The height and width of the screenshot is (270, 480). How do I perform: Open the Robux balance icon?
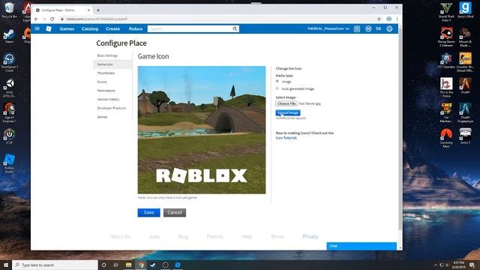[x=368, y=28]
